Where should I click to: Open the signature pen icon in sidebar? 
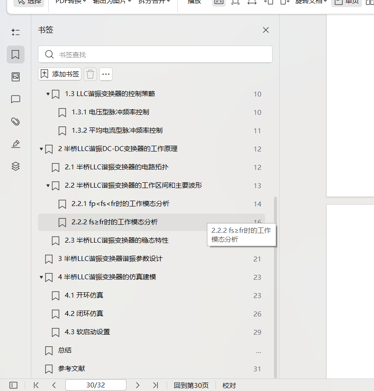pos(16,144)
